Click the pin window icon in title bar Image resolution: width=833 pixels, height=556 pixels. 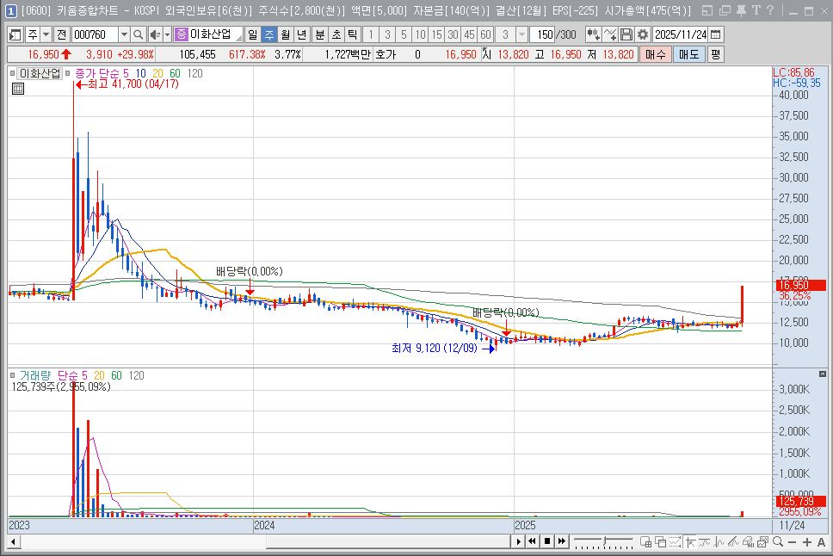point(741,10)
